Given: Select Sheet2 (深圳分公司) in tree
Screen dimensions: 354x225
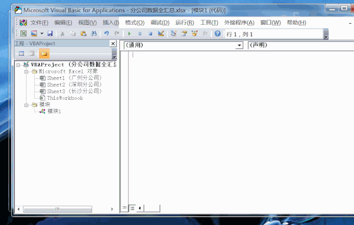Looking at the screenshot, I should tap(74, 84).
